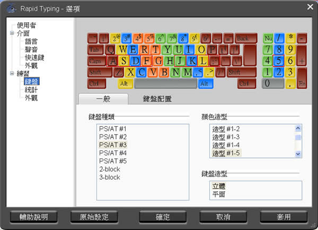The image size is (318, 230).
Task: Click the numpad asterisk key
Action: pyautogui.click(x=290, y=38)
